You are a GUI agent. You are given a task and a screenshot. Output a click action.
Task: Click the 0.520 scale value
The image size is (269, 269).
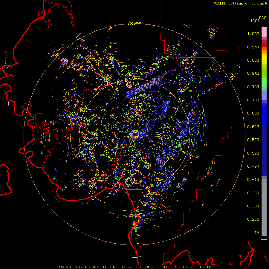pos(253,153)
